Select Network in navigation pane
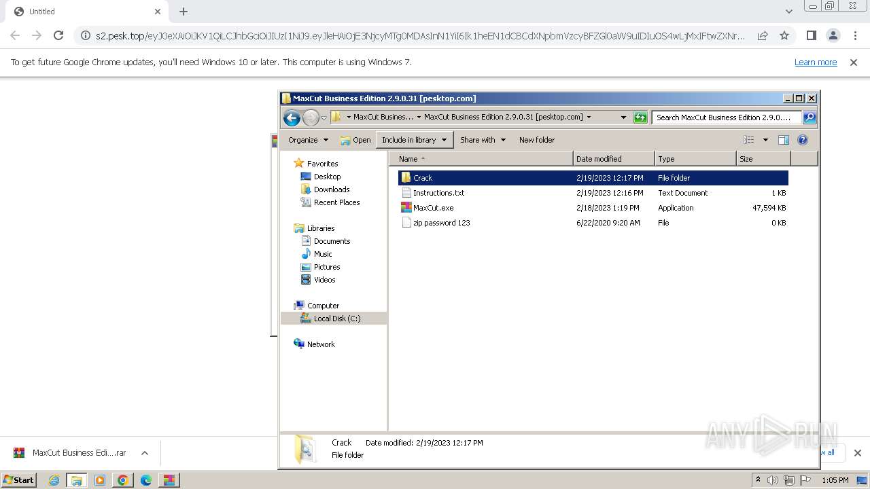The width and height of the screenshot is (870, 489). pos(321,344)
